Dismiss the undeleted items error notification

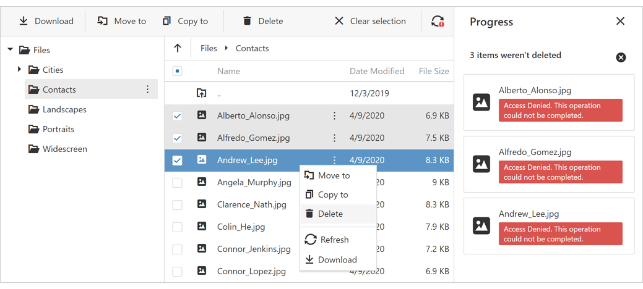click(x=621, y=57)
